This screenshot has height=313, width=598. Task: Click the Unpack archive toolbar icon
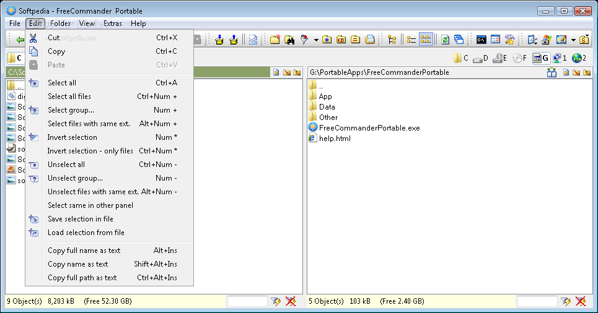[234, 39]
